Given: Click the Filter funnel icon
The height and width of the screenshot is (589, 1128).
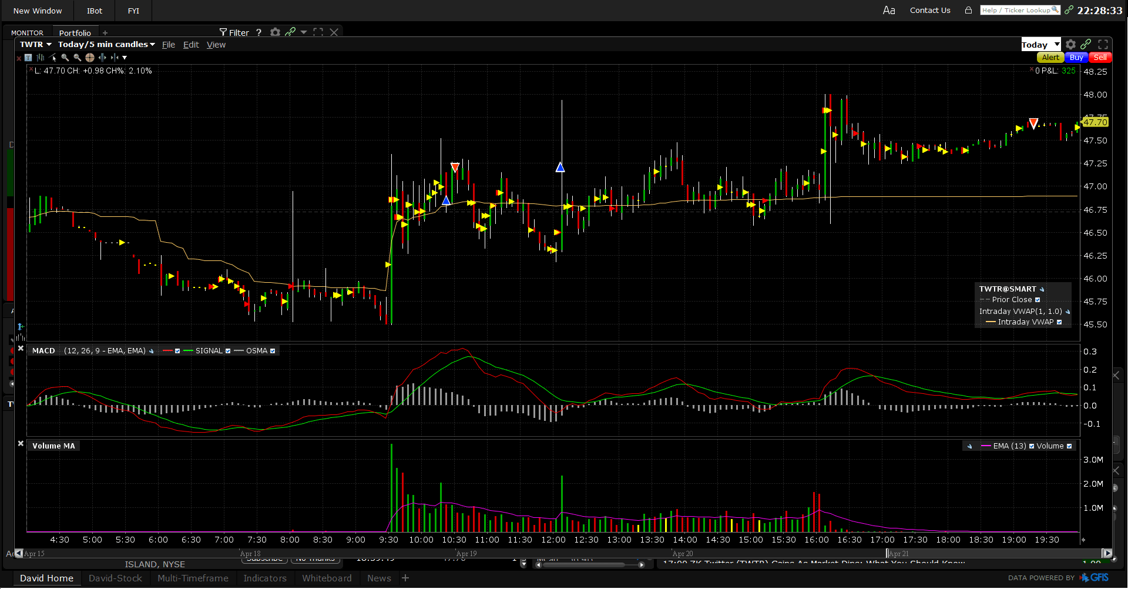Looking at the screenshot, I should pos(223,32).
